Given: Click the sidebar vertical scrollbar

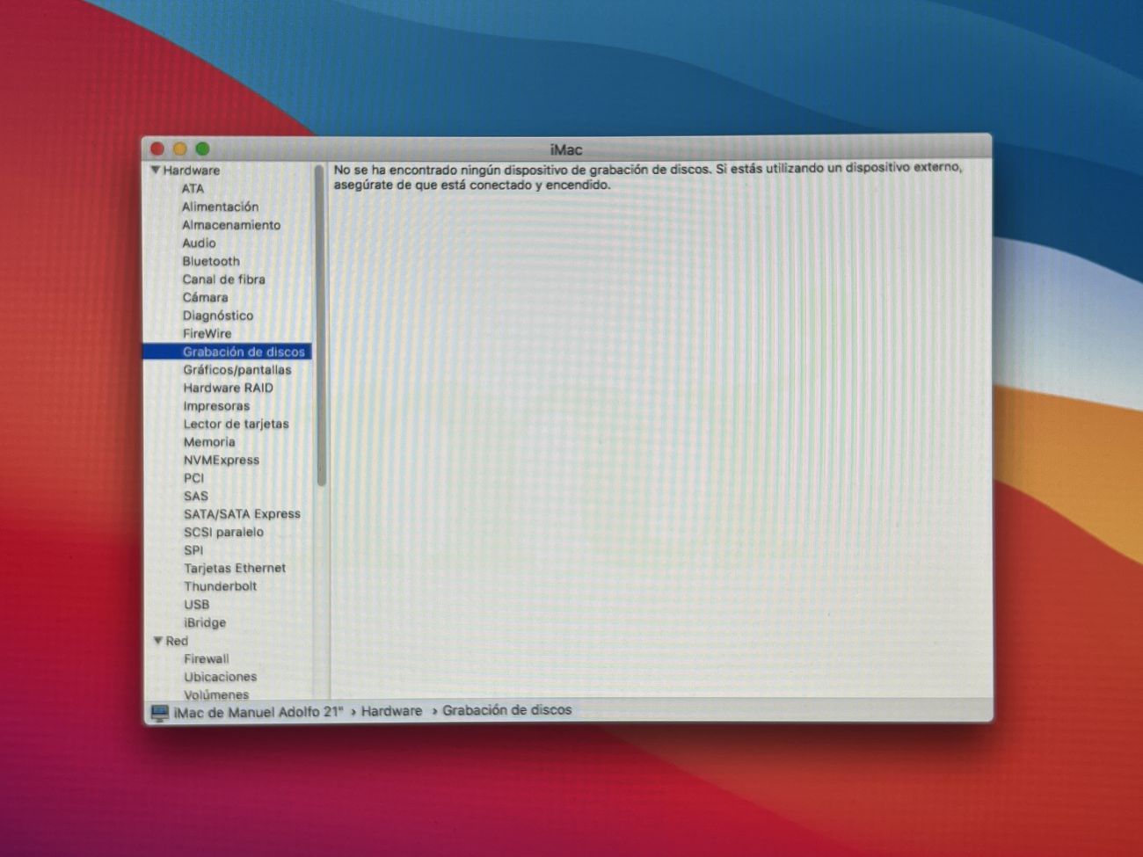Looking at the screenshot, I should point(321,325).
